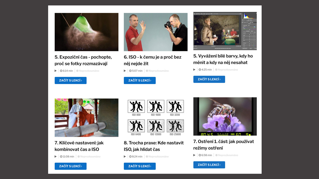The height and width of the screenshot is (179, 319).
Task: Click play icon under Klíčové nastavení lesson
Action: coord(56,156)
